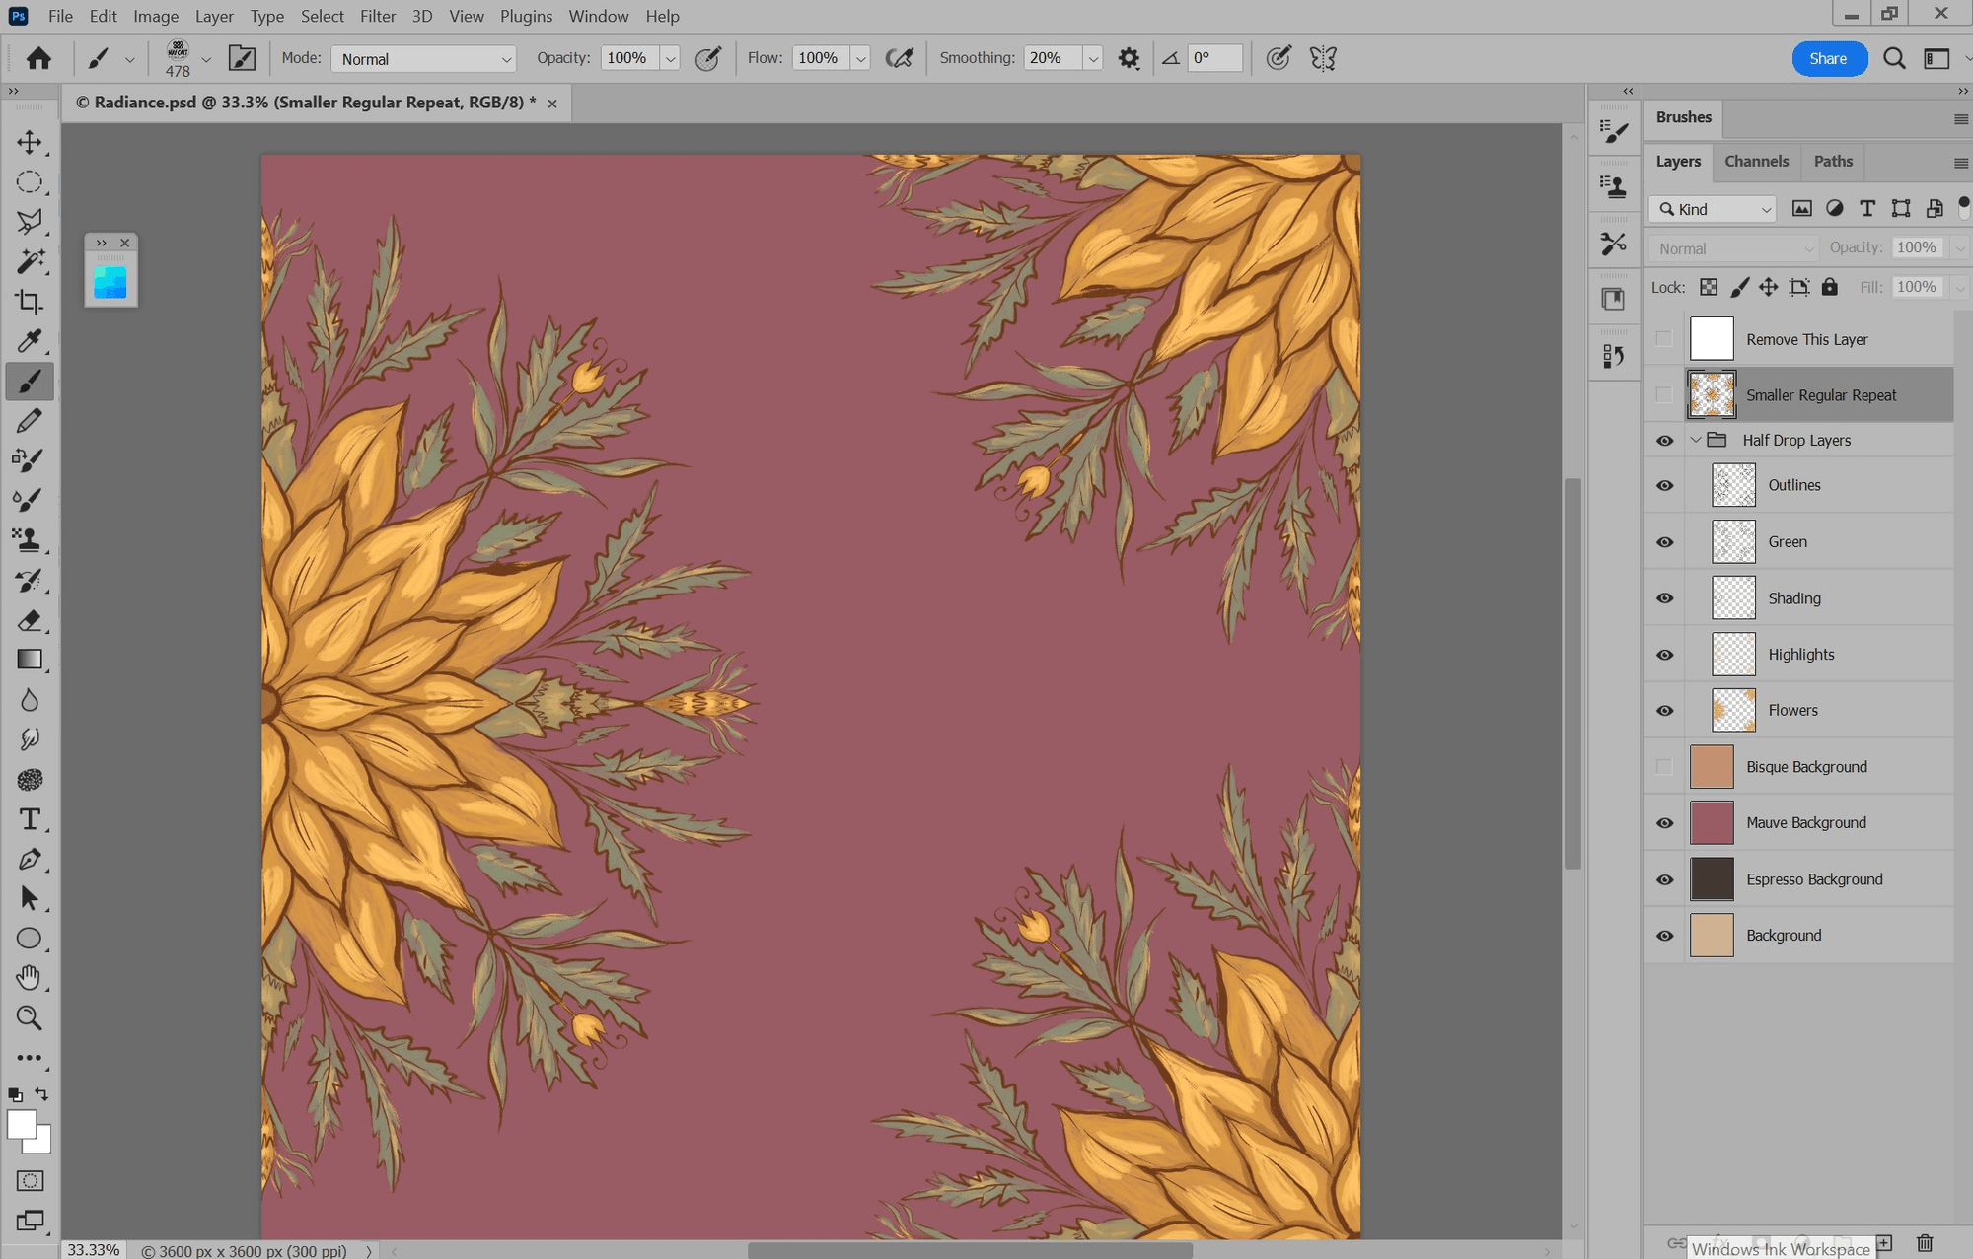Image resolution: width=1973 pixels, height=1259 pixels.
Task: Select the Crop tool
Action: [30, 302]
